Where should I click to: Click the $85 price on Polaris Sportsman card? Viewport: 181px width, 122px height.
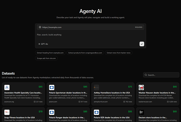coord(85,87)
